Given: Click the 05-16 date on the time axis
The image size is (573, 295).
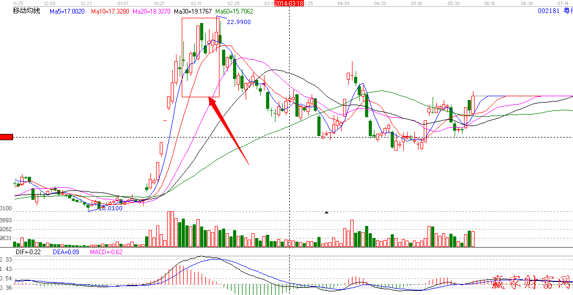Looking at the screenshot, I should (x=416, y=3).
